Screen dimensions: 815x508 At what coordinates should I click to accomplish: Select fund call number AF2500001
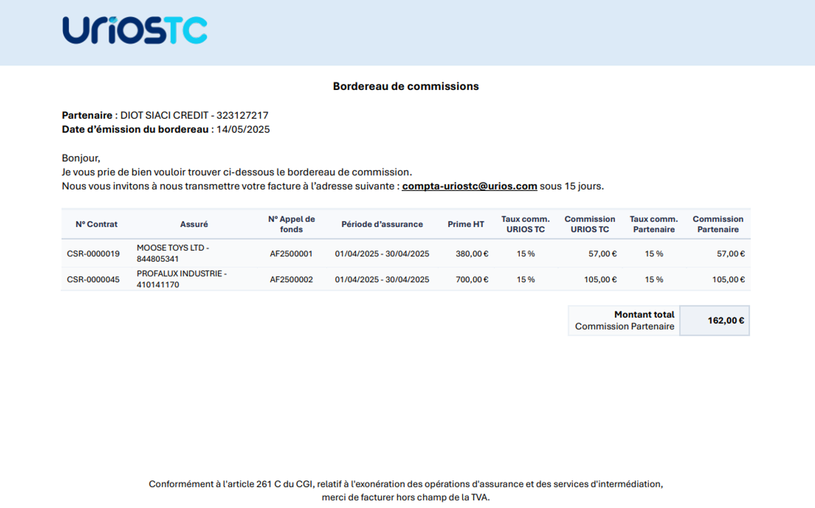291,253
